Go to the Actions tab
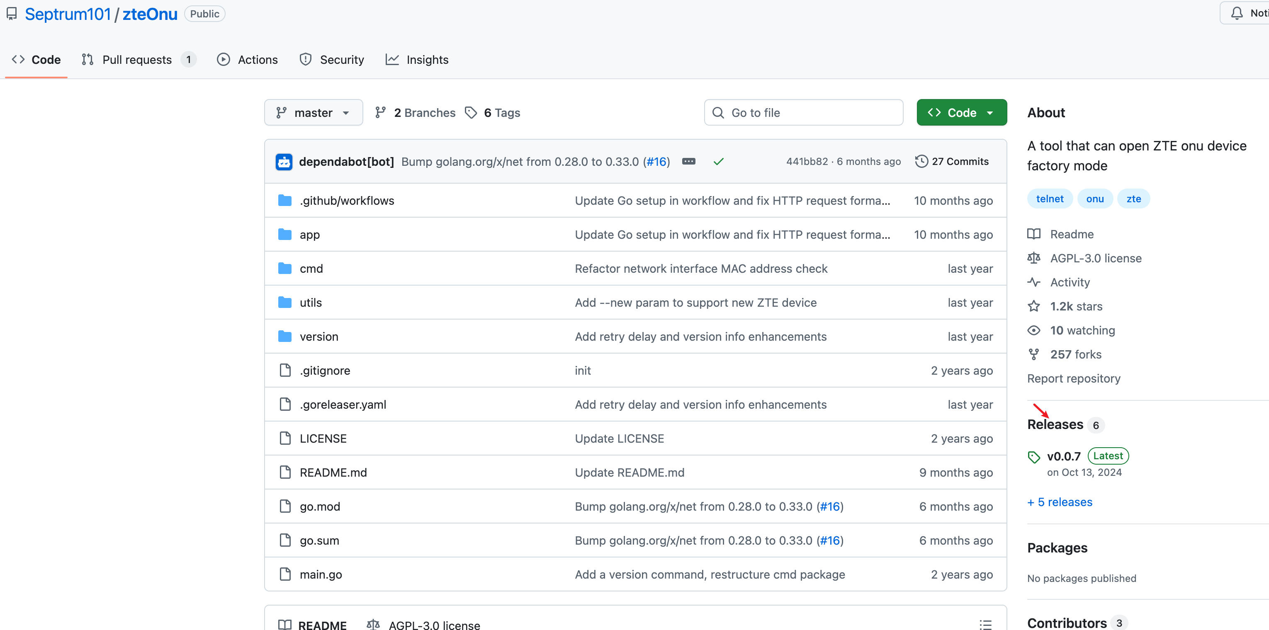This screenshot has height=630, width=1269. [x=248, y=60]
